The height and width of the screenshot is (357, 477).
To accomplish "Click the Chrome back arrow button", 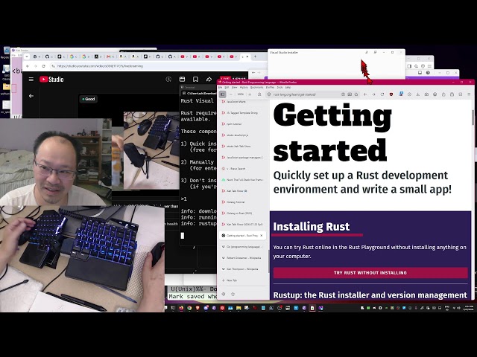I will click(x=28, y=66).
